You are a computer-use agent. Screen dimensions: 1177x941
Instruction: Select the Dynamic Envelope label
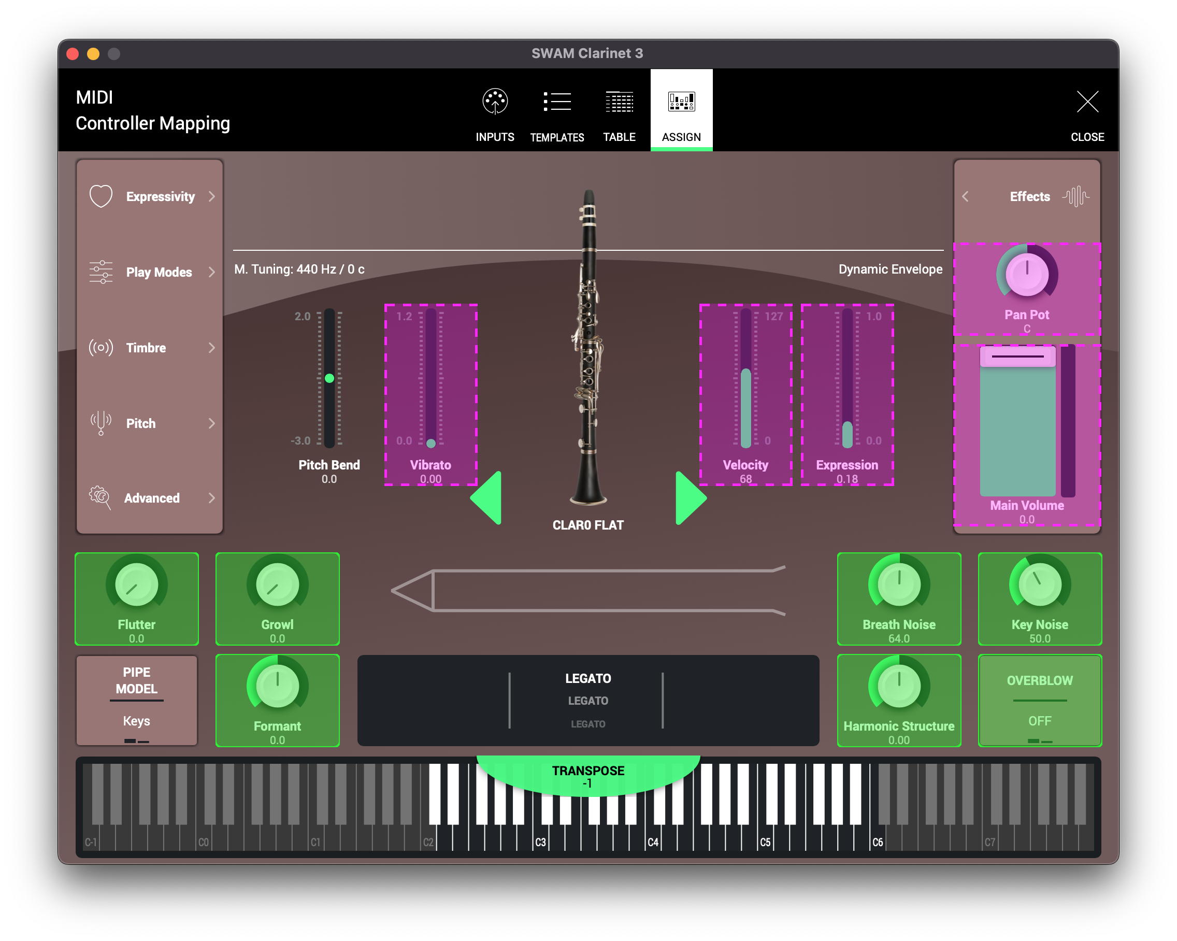coord(890,269)
